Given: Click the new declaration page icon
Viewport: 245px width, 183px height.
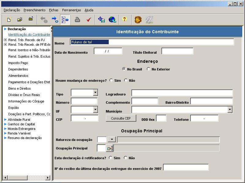Looking at the screenshot, I should tap(9, 20).
